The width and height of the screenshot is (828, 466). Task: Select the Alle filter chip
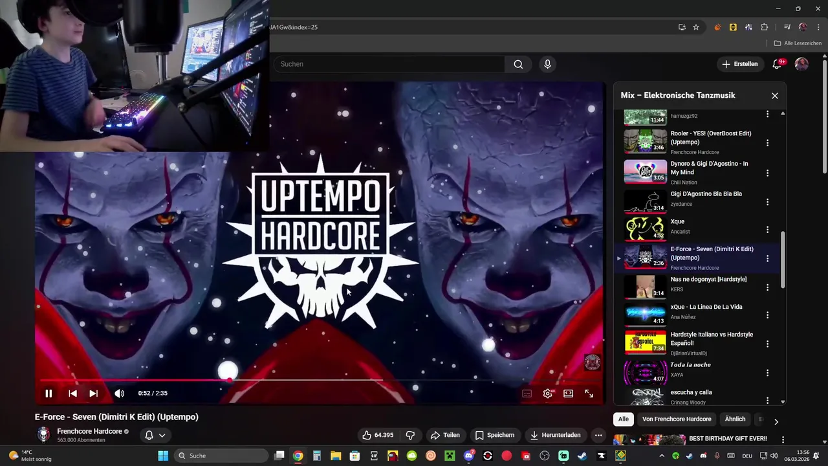[x=623, y=419]
